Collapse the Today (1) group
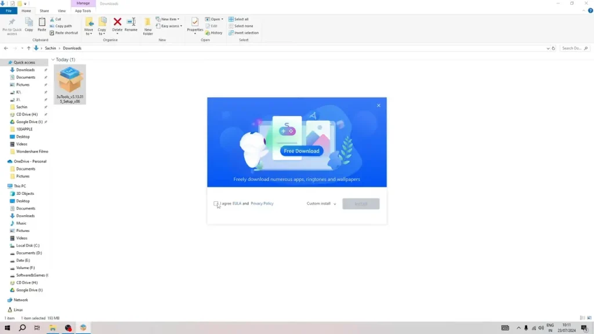The height and width of the screenshot is (334, 594). point(53,60)
